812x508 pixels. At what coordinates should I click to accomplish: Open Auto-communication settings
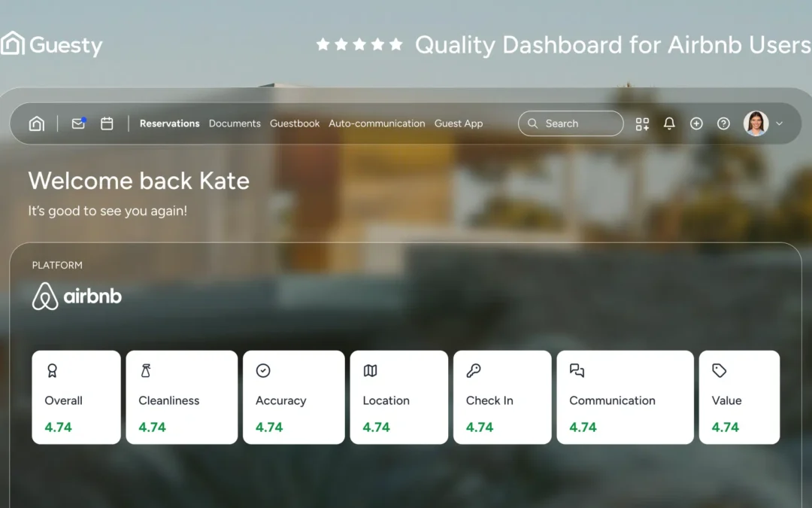pyautogui.click(x=377, y=123)
